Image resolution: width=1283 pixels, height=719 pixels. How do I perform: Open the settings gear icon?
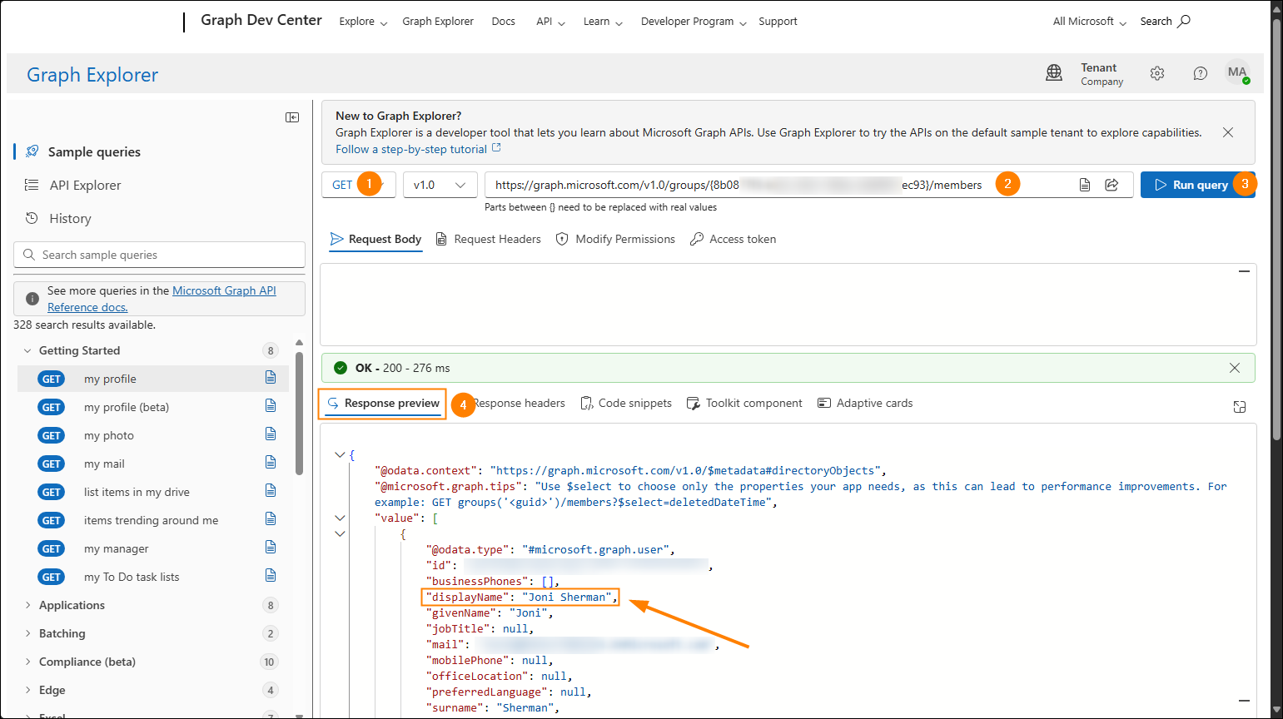(x=1157, y=73)
